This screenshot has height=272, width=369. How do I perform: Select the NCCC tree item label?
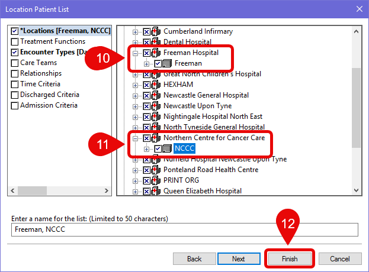click(185, 148)
